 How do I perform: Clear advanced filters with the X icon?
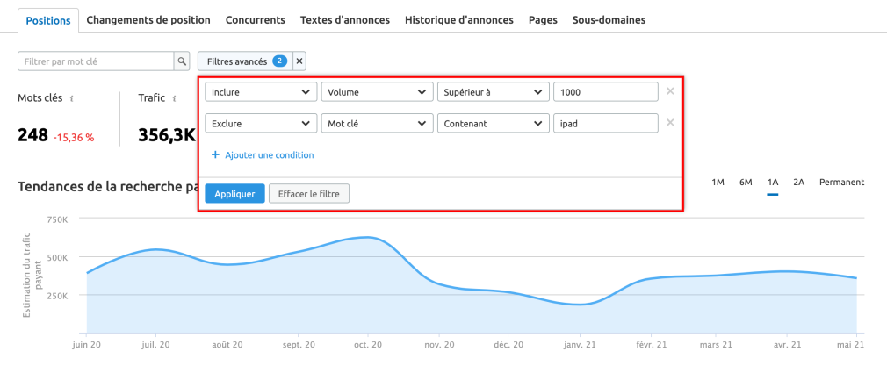tap(299, 61)
